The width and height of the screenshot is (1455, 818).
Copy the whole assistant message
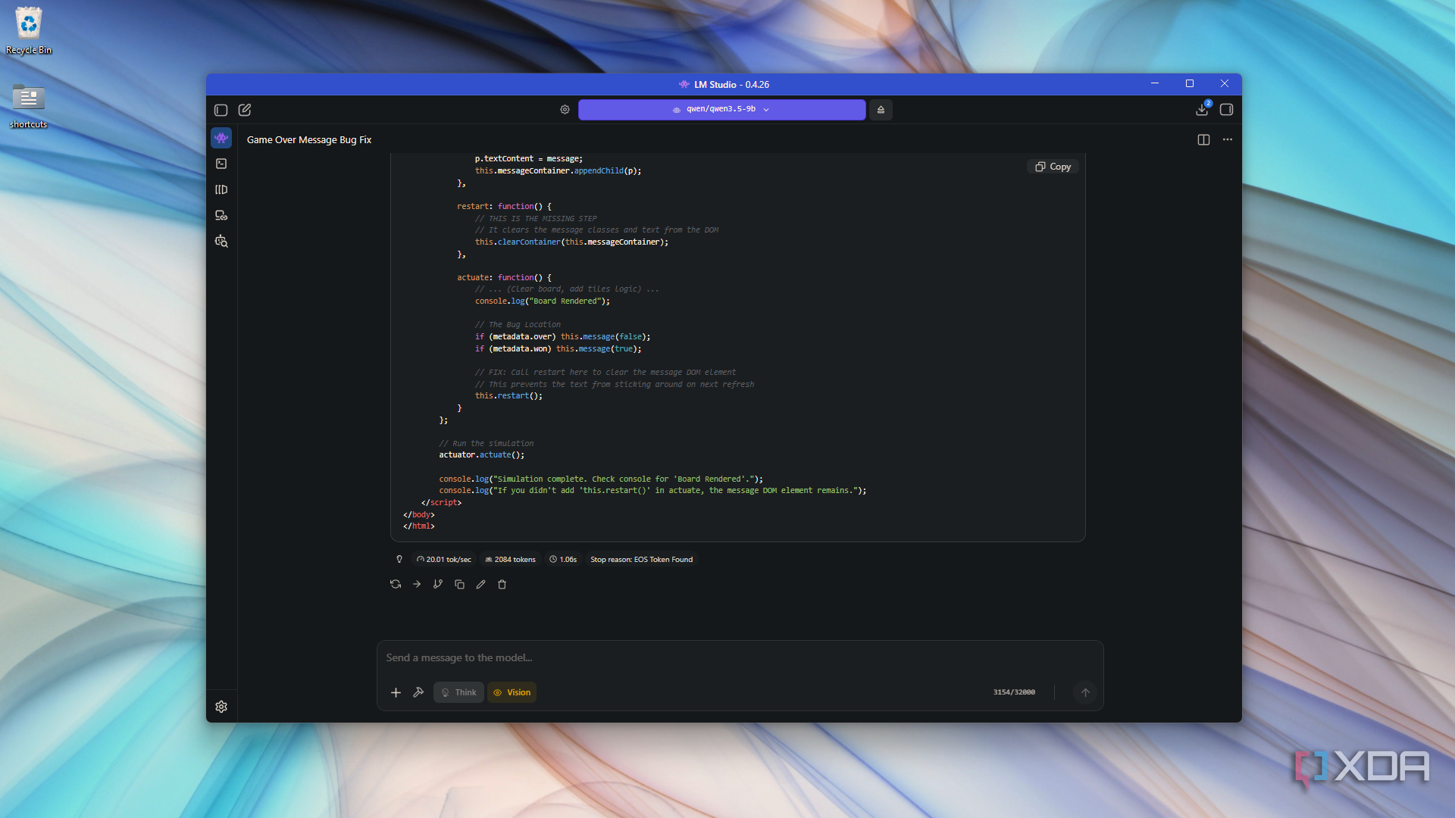click(x=459, y=584)
